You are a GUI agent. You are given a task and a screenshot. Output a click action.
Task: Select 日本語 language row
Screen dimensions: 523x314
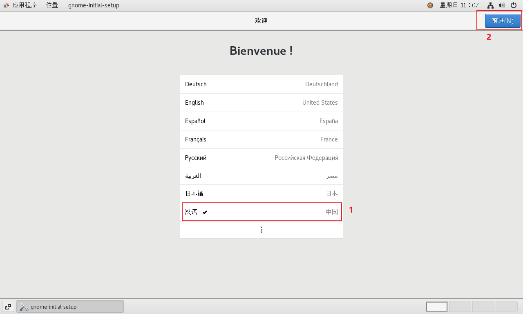pyautogui.click(x=261, y=193)
